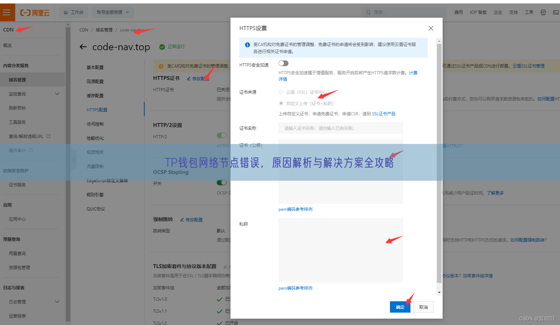Click external link icon beside 查询/解封违规URL
Viewport: 560px width, 325px height.
48,136
